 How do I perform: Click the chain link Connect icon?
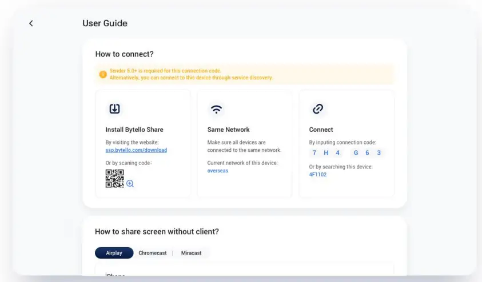(x=318, y=108)
